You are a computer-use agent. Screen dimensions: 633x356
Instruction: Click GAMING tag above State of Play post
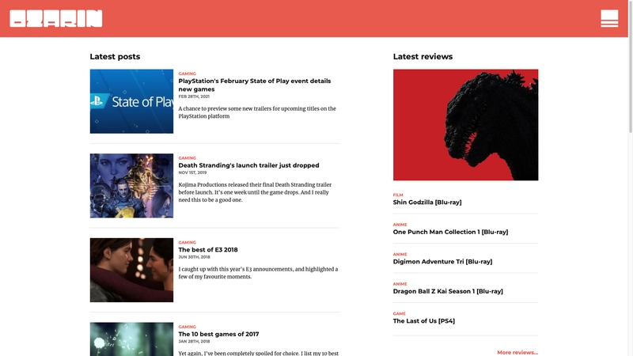(188, 74)
